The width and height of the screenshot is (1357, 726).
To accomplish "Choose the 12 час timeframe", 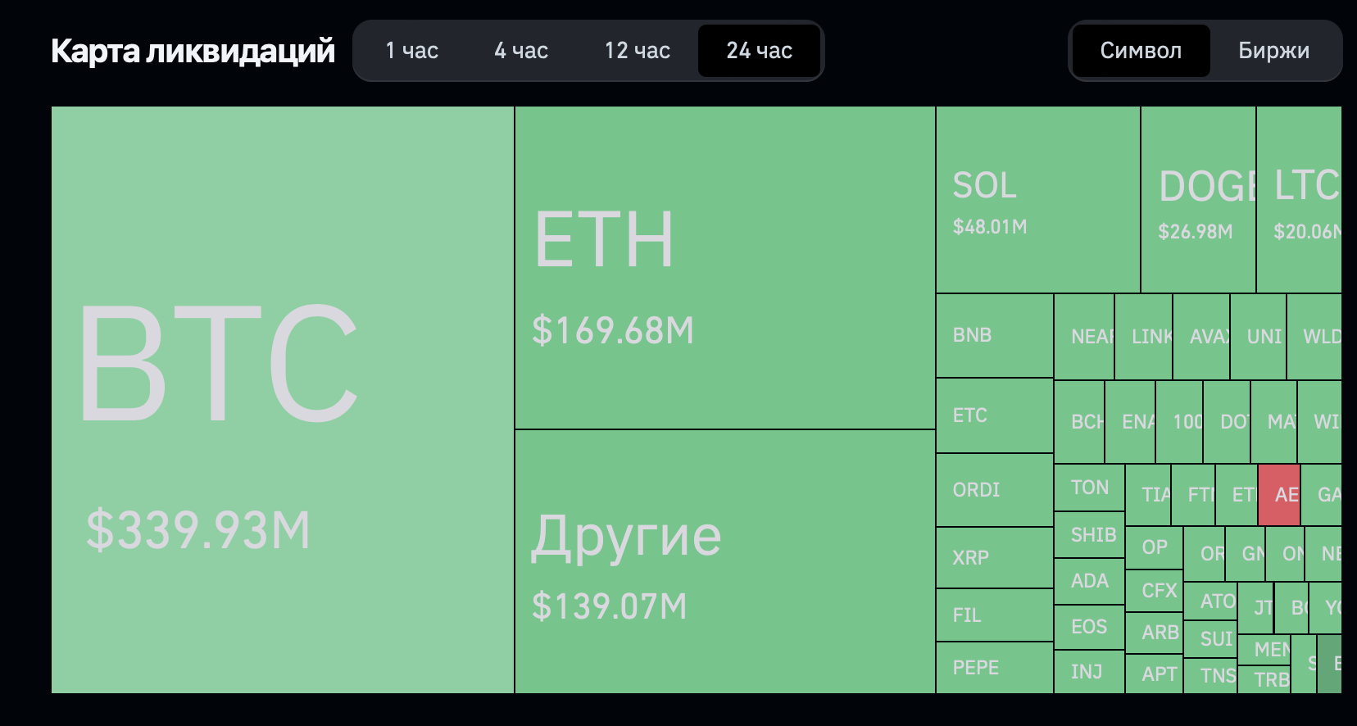I will 637,51.
